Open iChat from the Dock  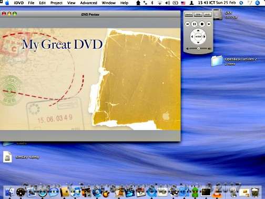point(53,192)
